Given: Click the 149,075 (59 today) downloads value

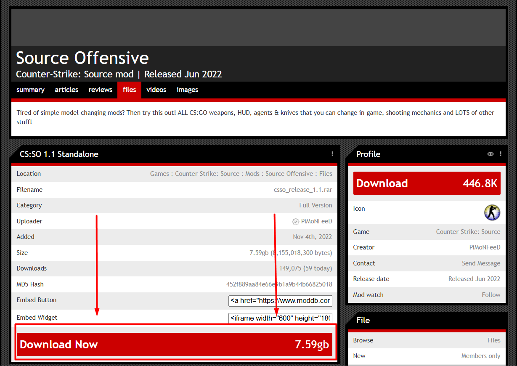Looking at the screenshot, I should 306,268.
